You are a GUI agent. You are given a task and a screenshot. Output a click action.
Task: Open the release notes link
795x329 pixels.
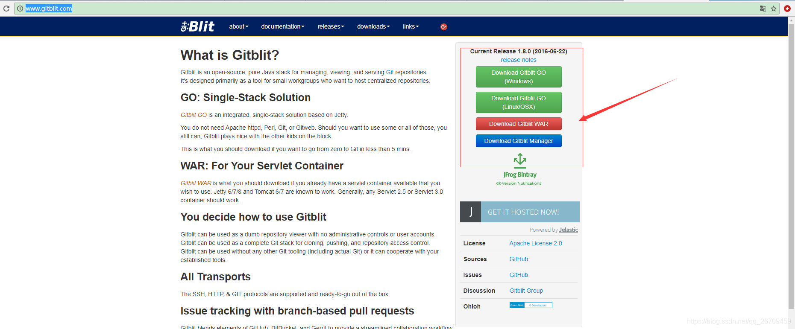[x=519, y=60]
